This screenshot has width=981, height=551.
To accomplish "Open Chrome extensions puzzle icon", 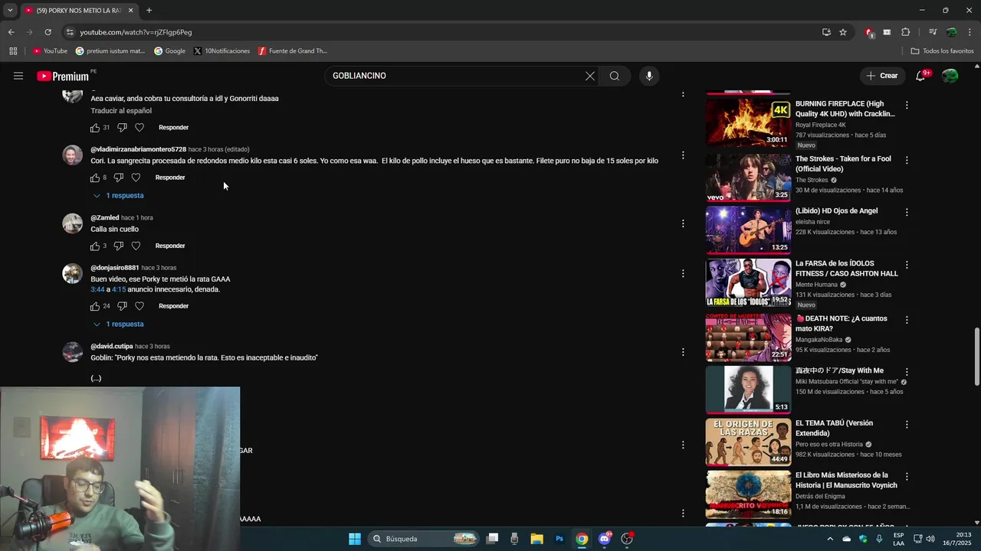I will tap(905, 32).
